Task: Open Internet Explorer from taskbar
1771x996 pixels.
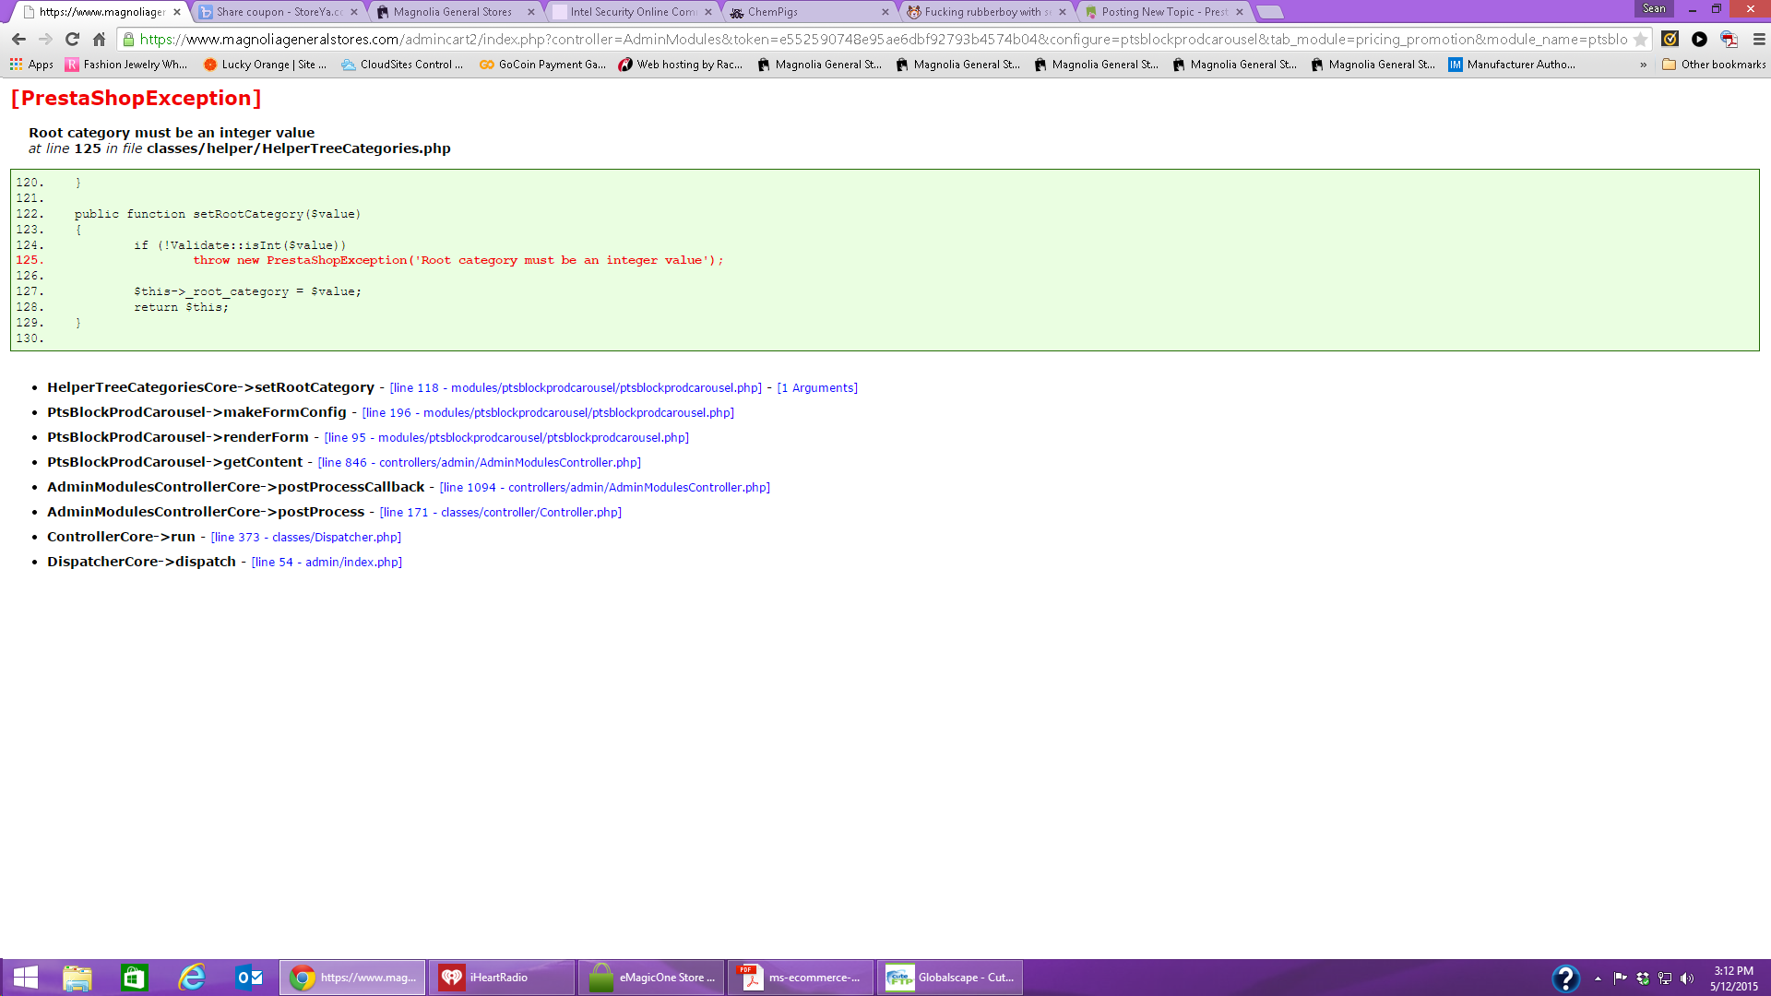Action: click(192, 978)
